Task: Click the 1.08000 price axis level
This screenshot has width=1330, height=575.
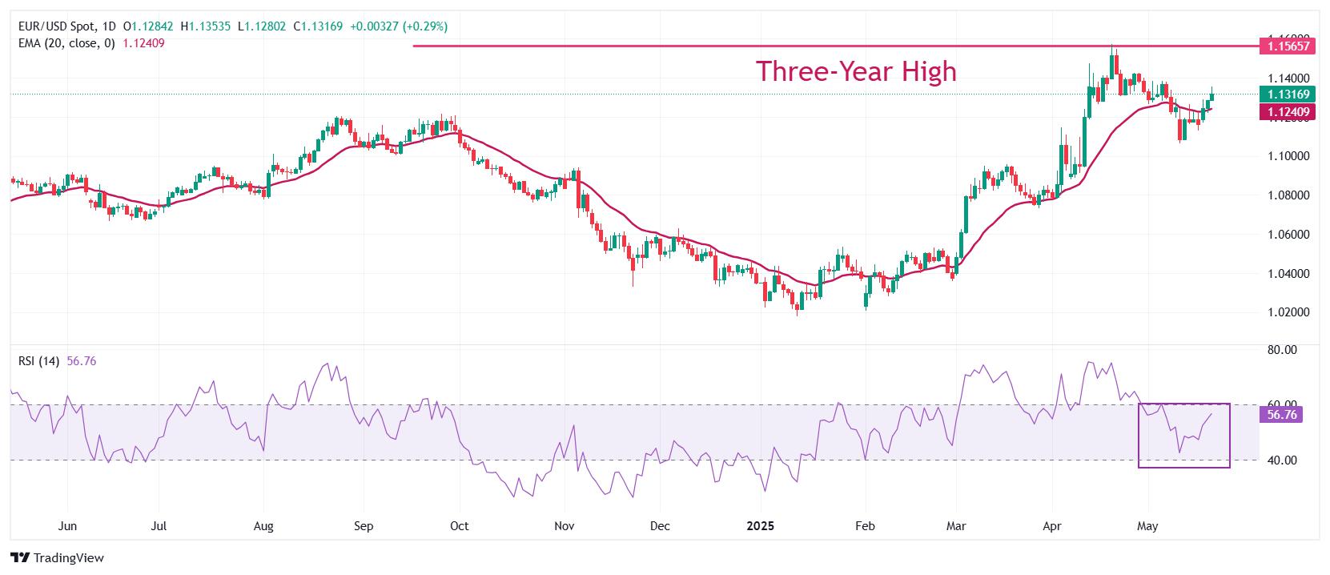Action: (1288, 195)
